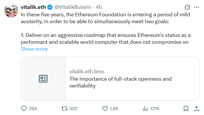Viewport: 204px width, 115px height.
Task: Click the share upload icon
Action: coord(197,108)
